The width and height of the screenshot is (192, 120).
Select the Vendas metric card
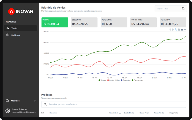(55, 22)
